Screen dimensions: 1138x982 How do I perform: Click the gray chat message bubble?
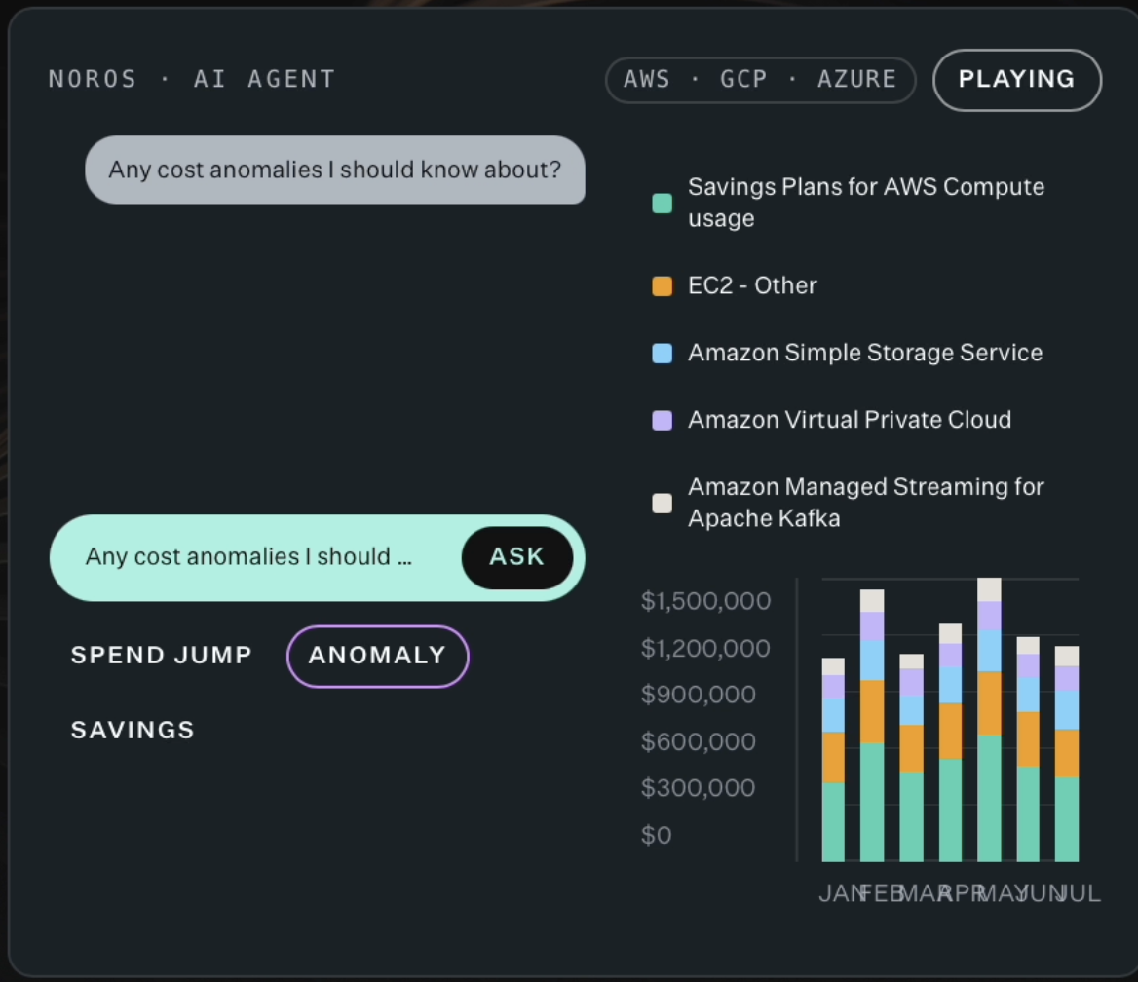coord(334,170)
